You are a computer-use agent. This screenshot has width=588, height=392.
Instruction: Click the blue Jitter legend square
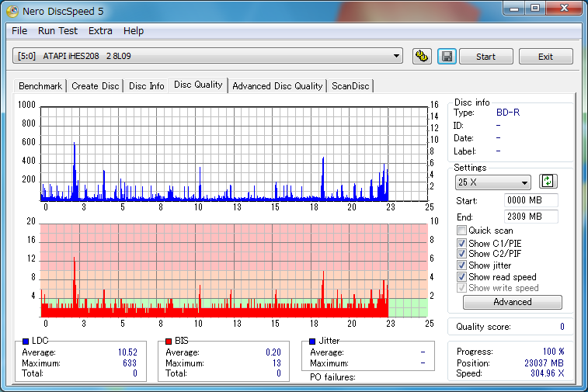click(312, 341)
